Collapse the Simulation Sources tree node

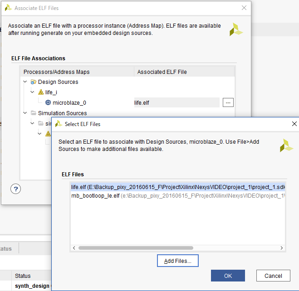click(25, 113)
